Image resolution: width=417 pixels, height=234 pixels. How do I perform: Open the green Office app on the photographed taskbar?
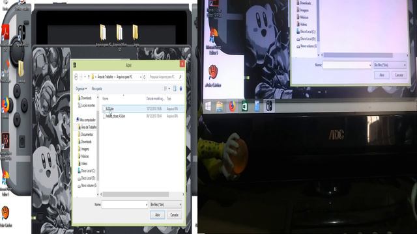[244, 107]
